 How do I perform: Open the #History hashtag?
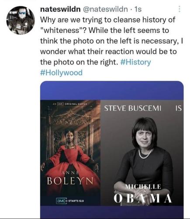(x=136, y=62)
